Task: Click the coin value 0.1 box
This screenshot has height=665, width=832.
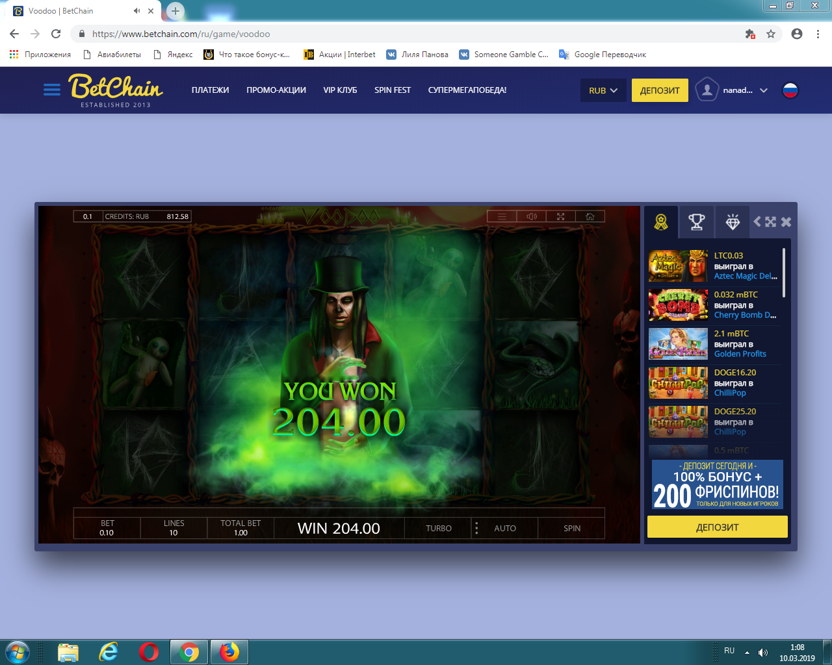Action: pyautogui.click(x=88, y=216)
